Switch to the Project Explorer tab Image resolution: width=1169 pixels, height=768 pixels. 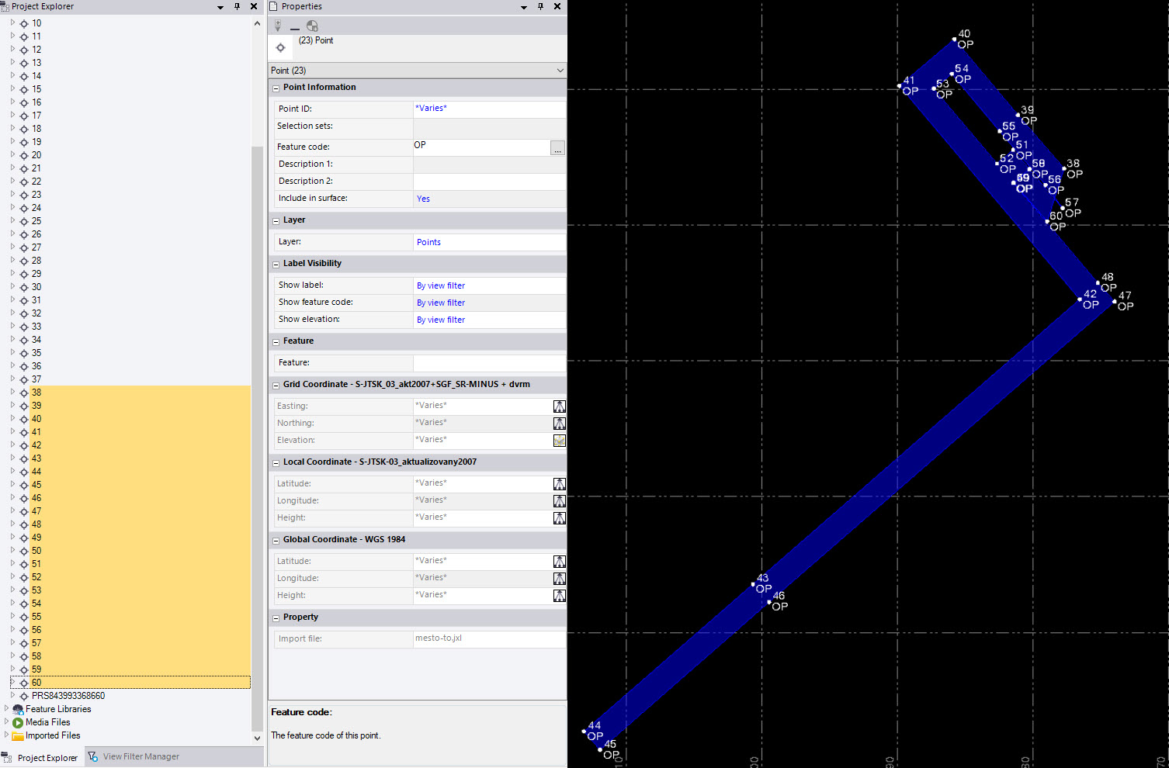[47, 758]
